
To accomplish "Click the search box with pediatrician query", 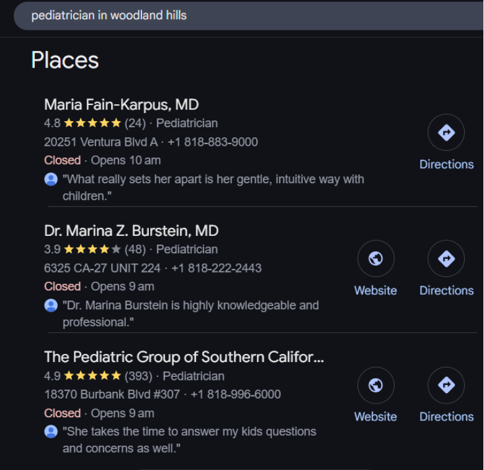I will point(248,16).
